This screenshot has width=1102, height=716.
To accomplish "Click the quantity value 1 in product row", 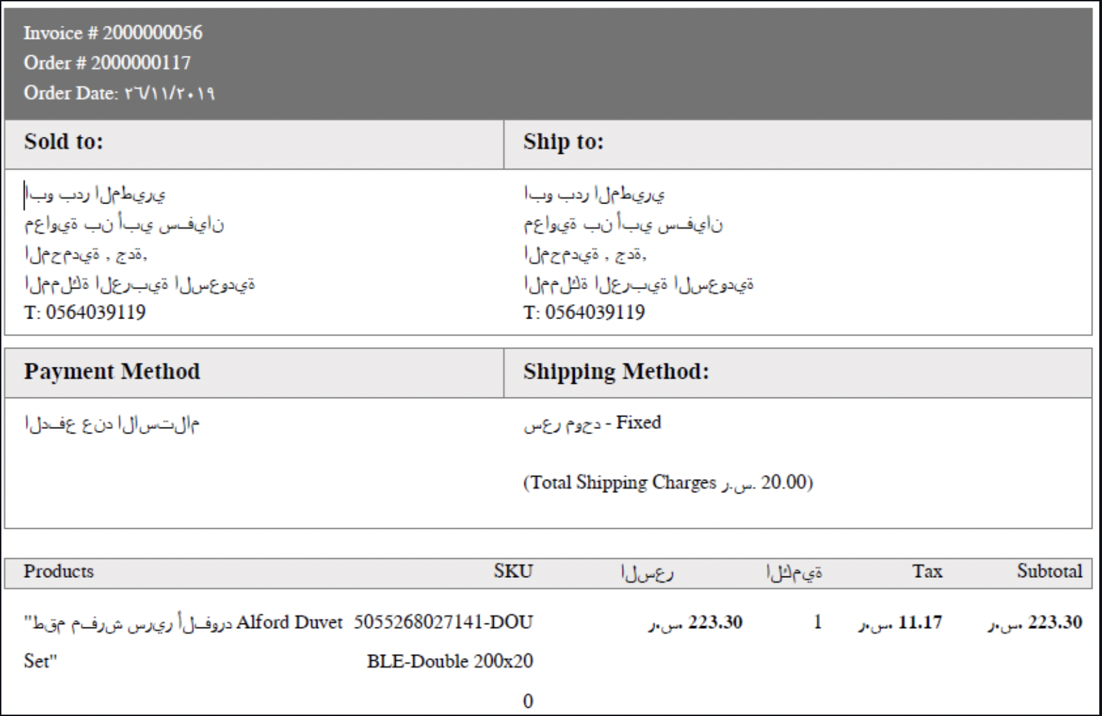I will (x=817, y=622).
